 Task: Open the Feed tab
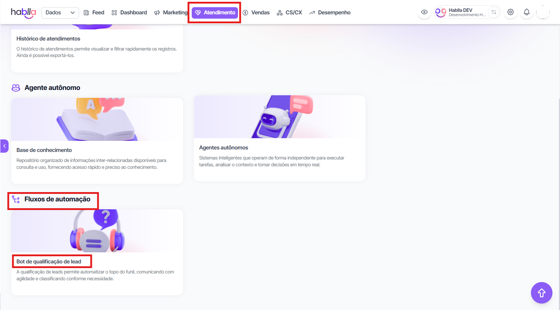pyautogui.click(x=94, y=13)
